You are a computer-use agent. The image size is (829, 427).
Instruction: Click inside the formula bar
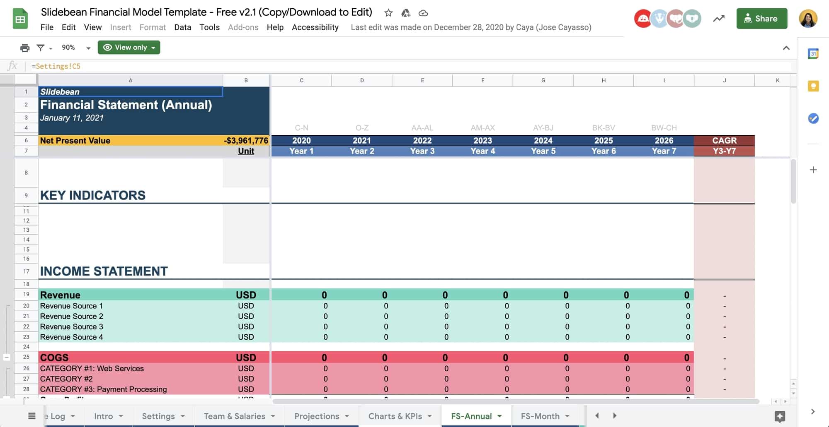point(166,66)
